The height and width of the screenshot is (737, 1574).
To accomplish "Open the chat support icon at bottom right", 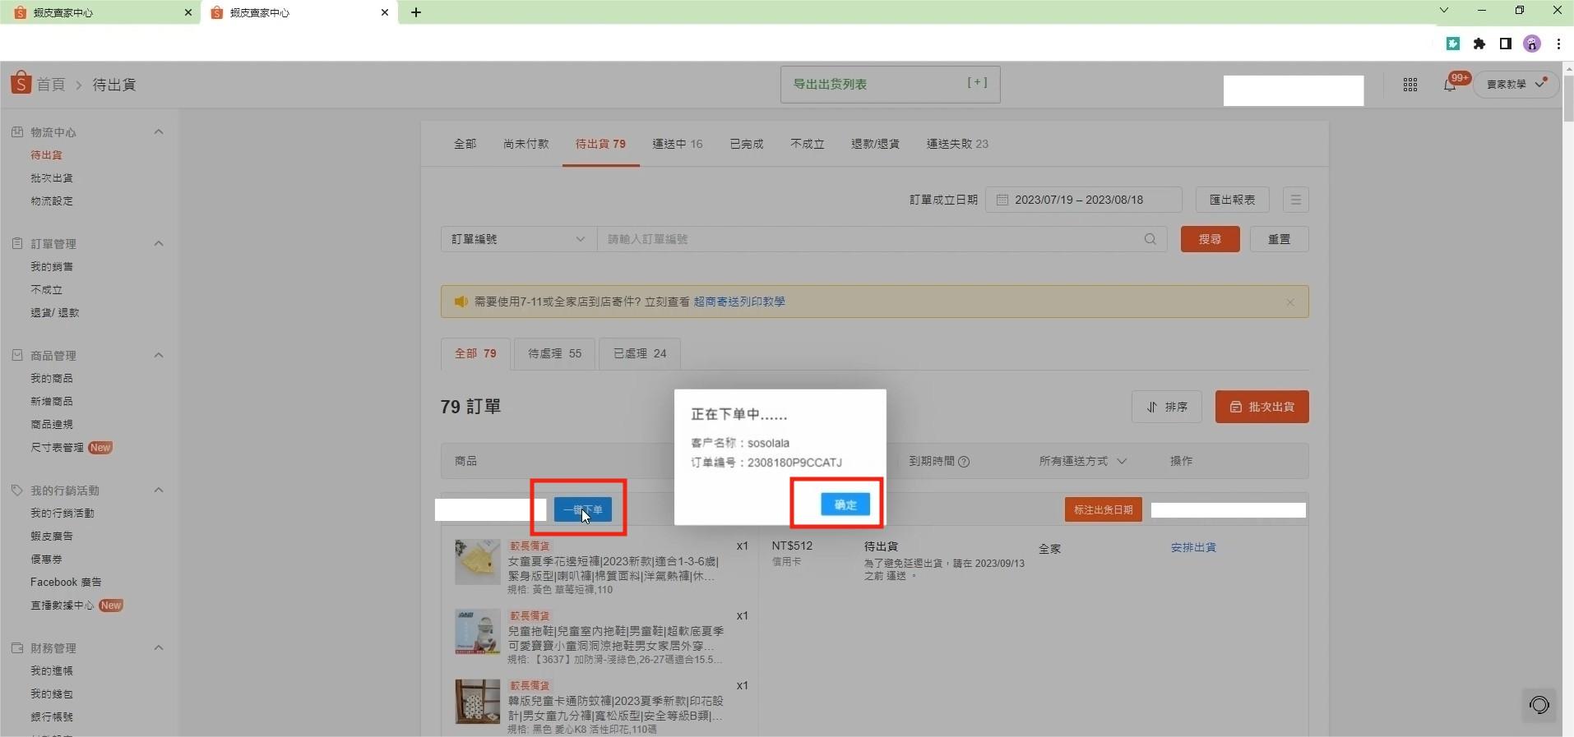I will (x=1539, y=705).
